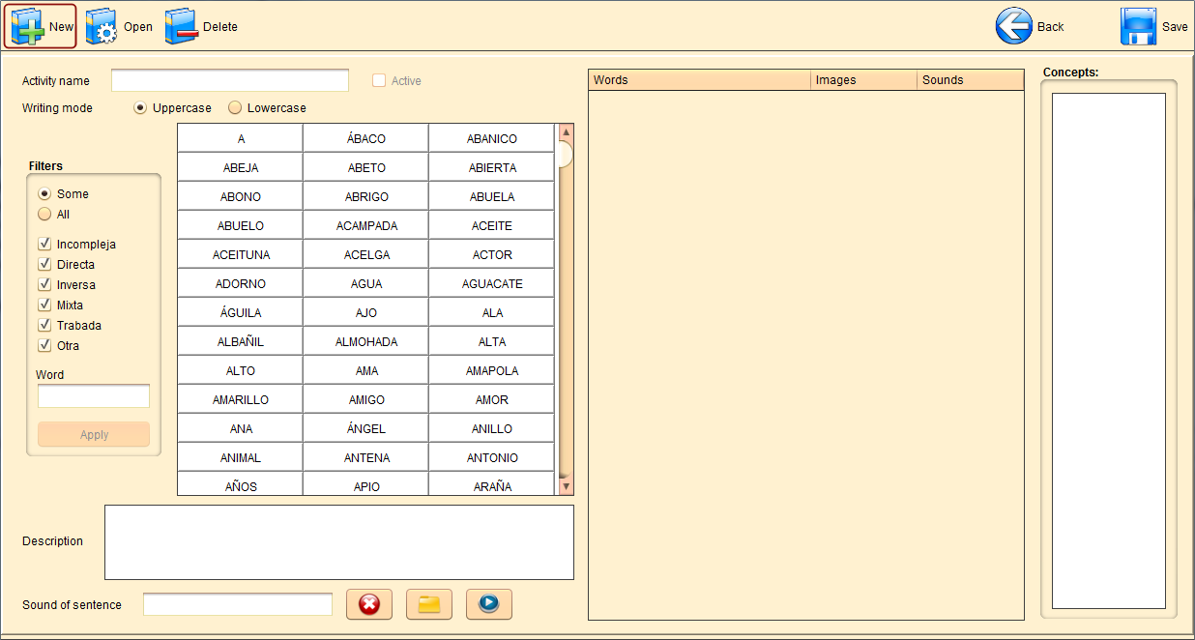Click the Delete activity icon
Viewport: 1195px width, 640px height.
tap(181, 27)
